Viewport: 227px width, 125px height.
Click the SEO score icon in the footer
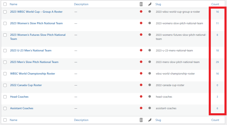[141, 120]
